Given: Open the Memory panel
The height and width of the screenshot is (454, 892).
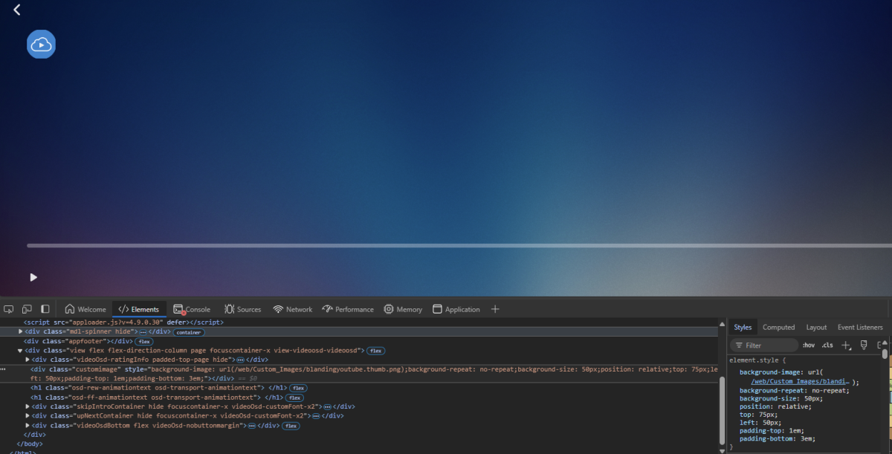Looking at the screenshot, I should click(x=403, y=309).
